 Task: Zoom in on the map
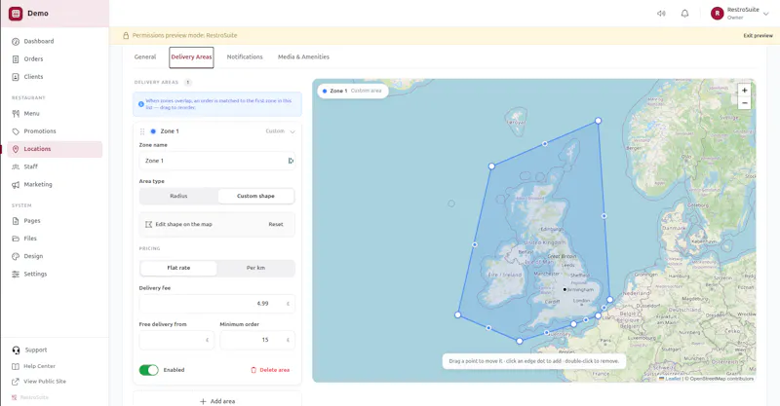[744, 91]
